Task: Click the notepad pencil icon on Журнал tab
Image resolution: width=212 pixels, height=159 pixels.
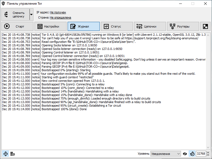Action: [x=73, y=26]
